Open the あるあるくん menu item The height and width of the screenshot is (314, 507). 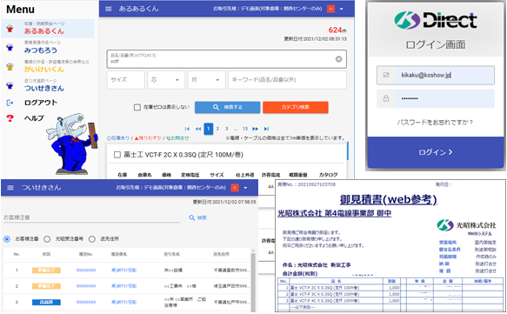click(48, 28)
